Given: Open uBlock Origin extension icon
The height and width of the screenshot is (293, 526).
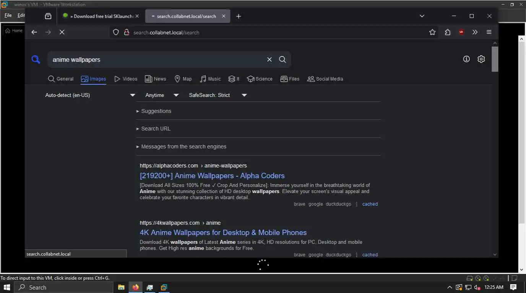Looking at the screenshot, I should [x=461, y=32].
